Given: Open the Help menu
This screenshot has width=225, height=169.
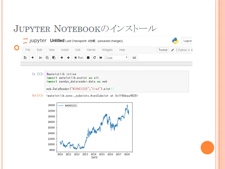Looking at the screenshot, I should click(x=122, y=50).
